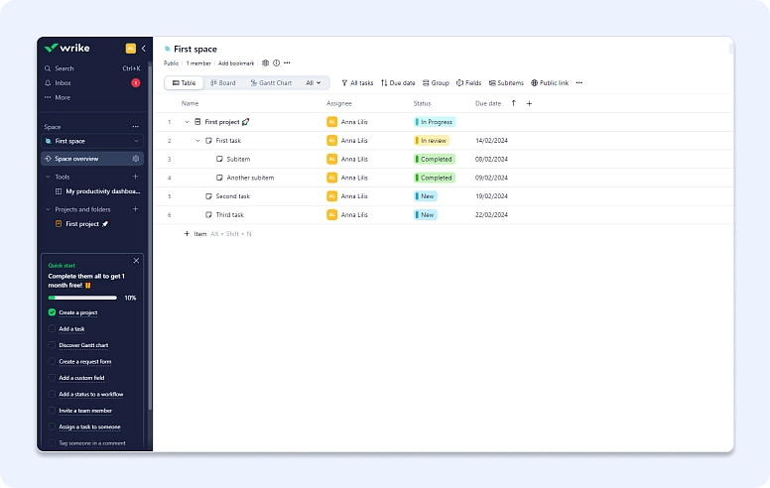Switch to the Board view tab
770x488 pixels.
(222, 83)
